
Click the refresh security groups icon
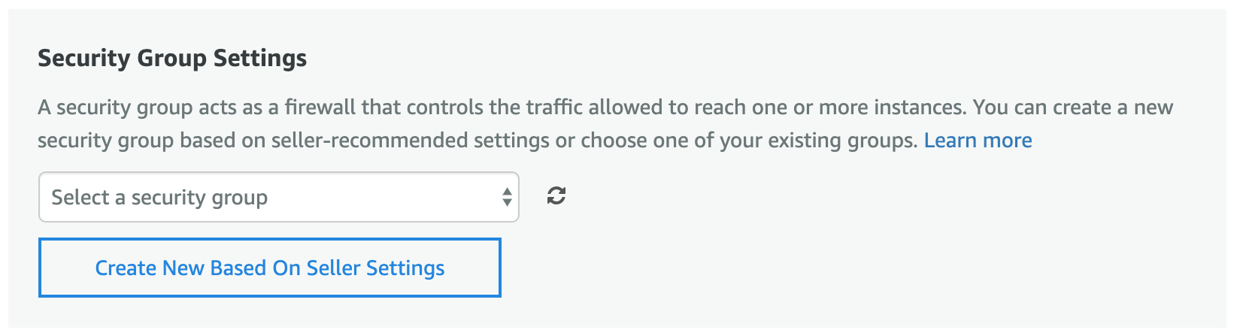pyautogui.click(x=556, y=196)
